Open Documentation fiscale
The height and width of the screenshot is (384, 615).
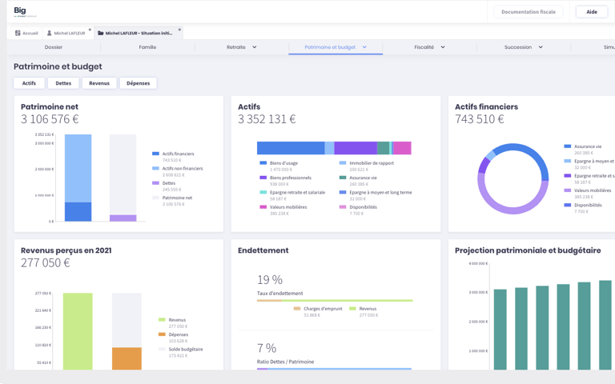click(x=528, y=12)
